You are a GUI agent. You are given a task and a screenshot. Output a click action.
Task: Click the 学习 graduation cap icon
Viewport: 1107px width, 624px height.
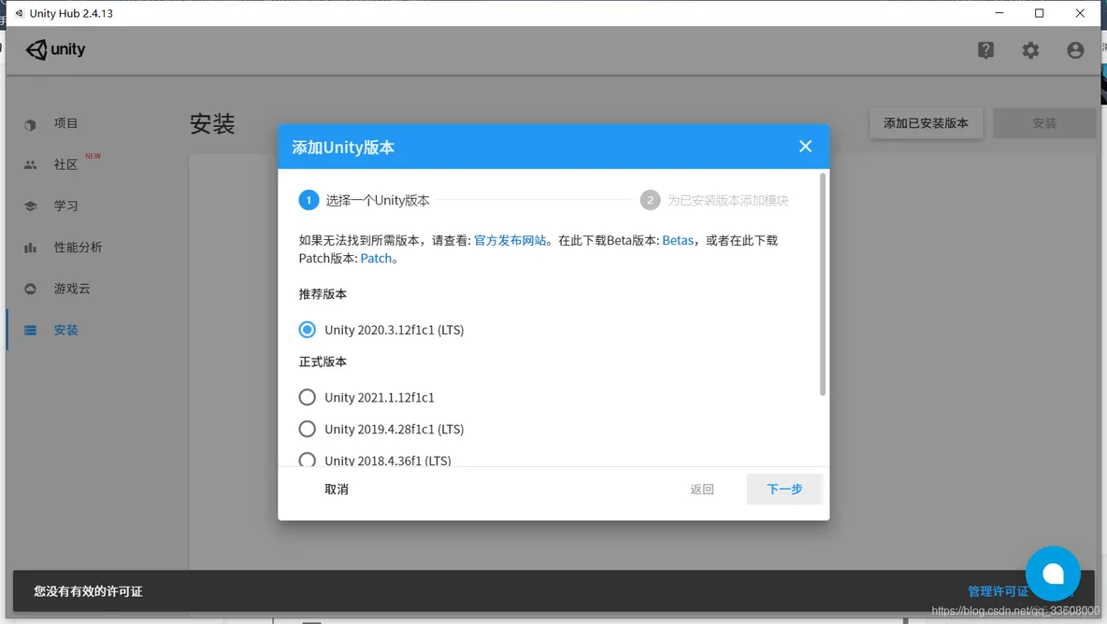click(30, 206)
